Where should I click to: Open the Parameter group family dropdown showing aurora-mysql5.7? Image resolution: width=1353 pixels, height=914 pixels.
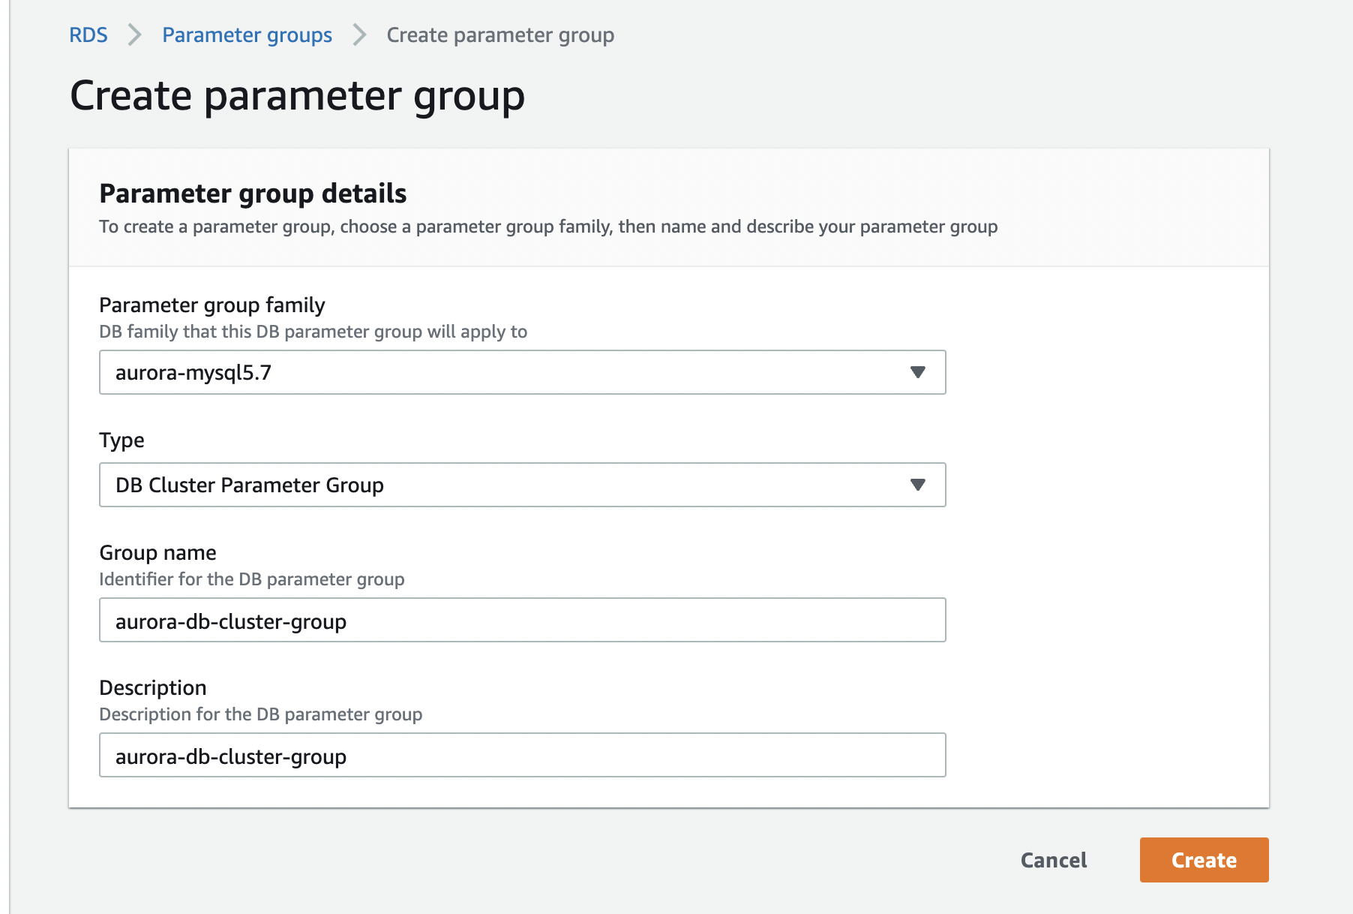click(x=523, y=372)
